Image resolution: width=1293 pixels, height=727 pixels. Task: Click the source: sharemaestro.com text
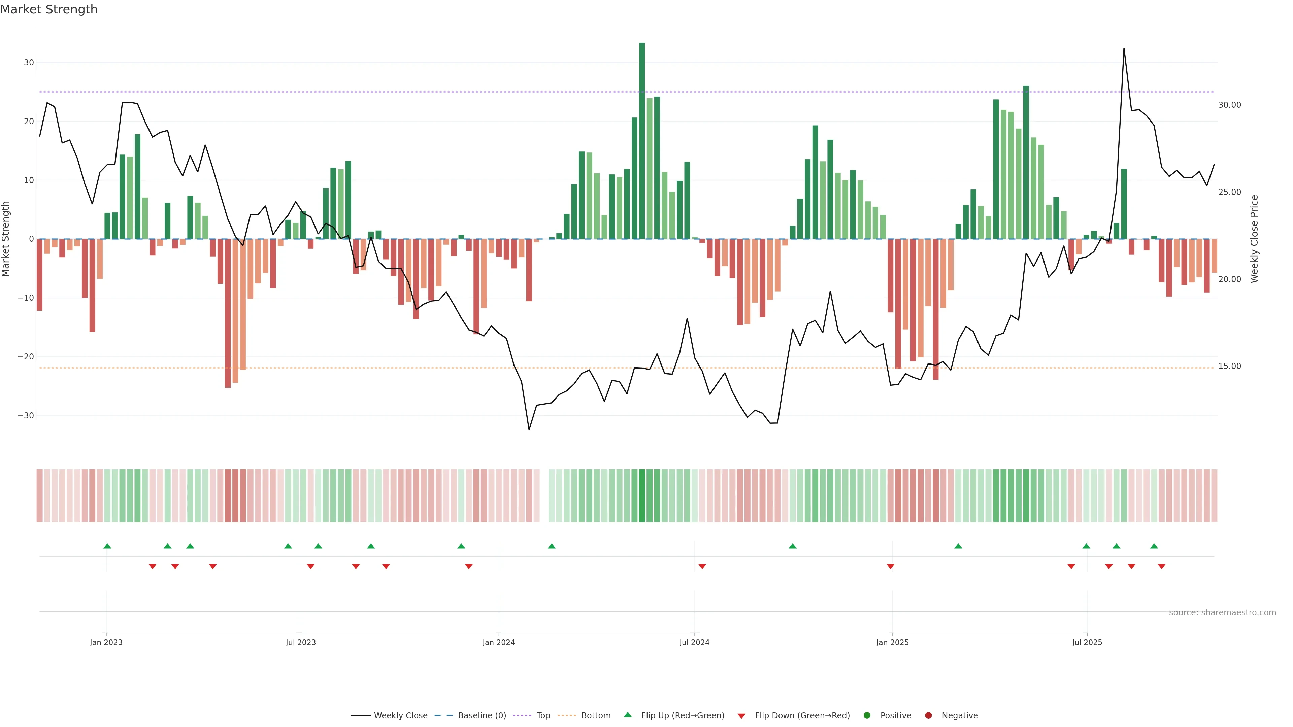(1222, 613)
